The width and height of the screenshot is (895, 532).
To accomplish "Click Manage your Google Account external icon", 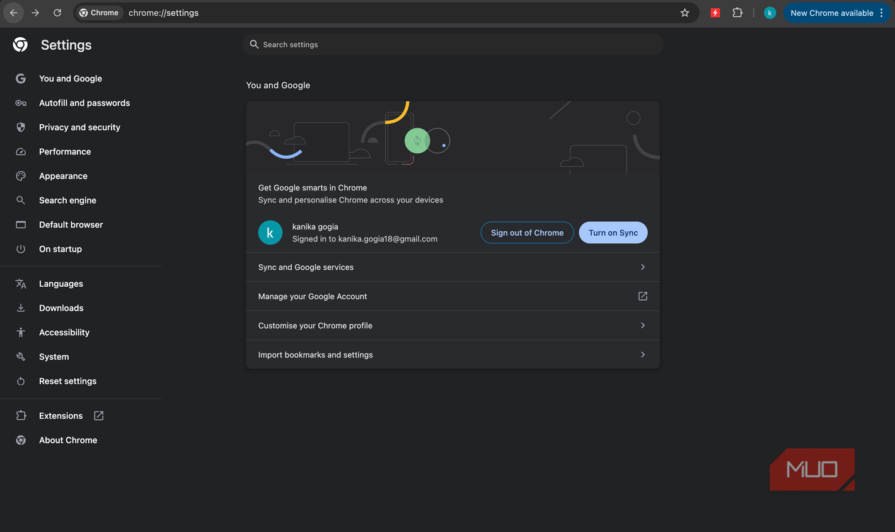I will pyautogui.click(x=643, y=296).
